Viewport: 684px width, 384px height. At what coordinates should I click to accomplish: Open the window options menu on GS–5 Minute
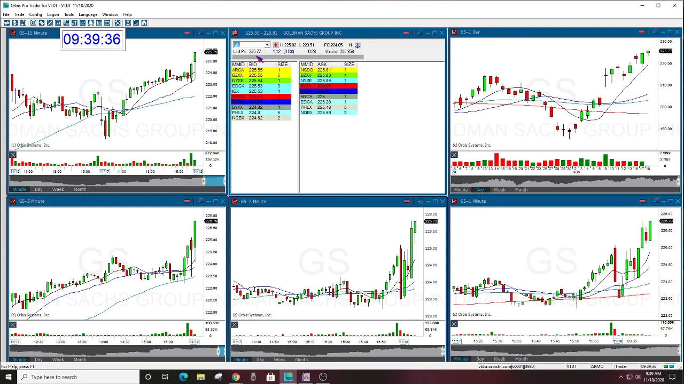(x=200, y=201)
